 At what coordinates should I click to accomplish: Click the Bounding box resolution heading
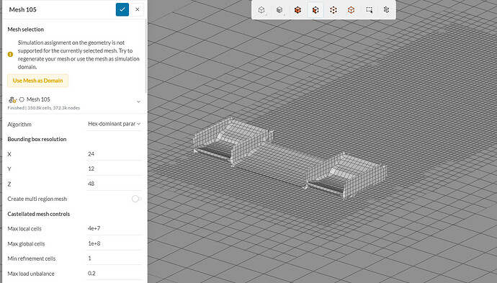[x=37, y=139]
